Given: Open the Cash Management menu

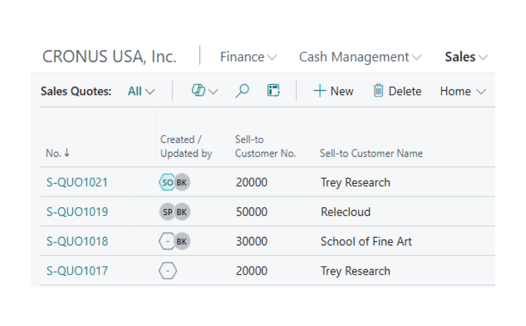Looking at the screenshot, I should tap(360, 57).
